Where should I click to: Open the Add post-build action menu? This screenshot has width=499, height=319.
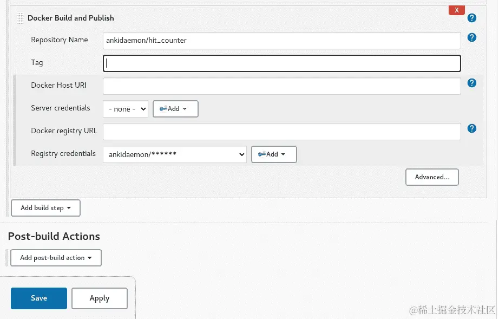(x=56, y=258)
